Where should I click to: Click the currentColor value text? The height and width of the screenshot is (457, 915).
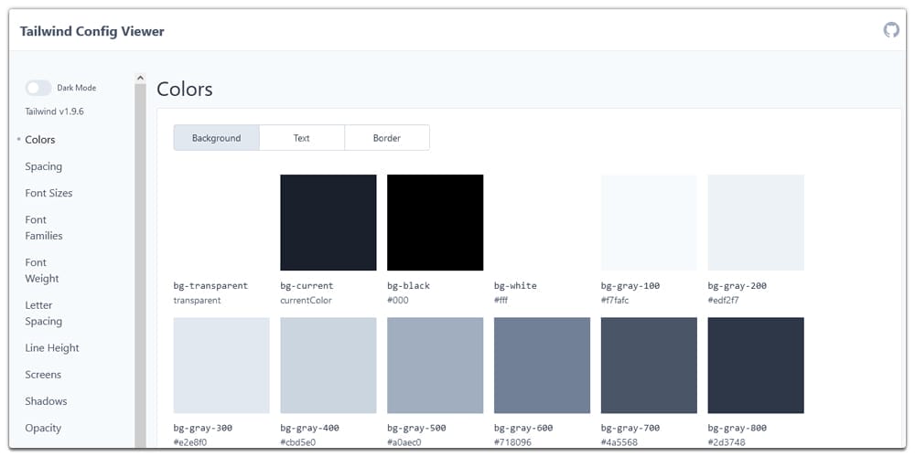coord(306,301)
